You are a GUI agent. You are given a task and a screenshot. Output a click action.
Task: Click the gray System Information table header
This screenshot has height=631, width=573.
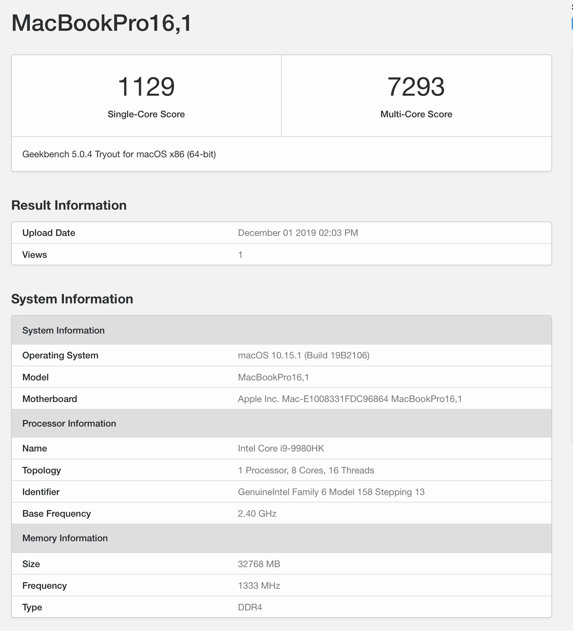[x=282, y=330]
